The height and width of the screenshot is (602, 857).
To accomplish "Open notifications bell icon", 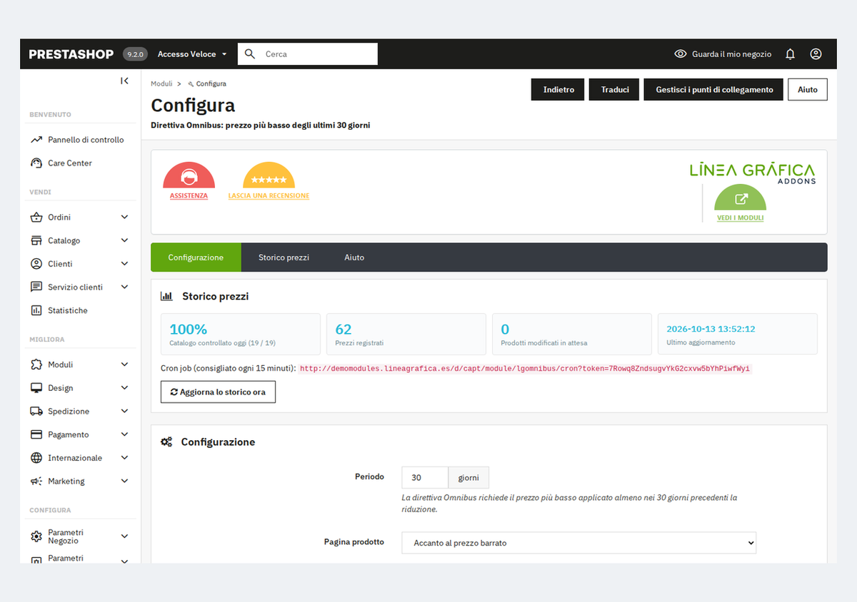I will 790,54.
